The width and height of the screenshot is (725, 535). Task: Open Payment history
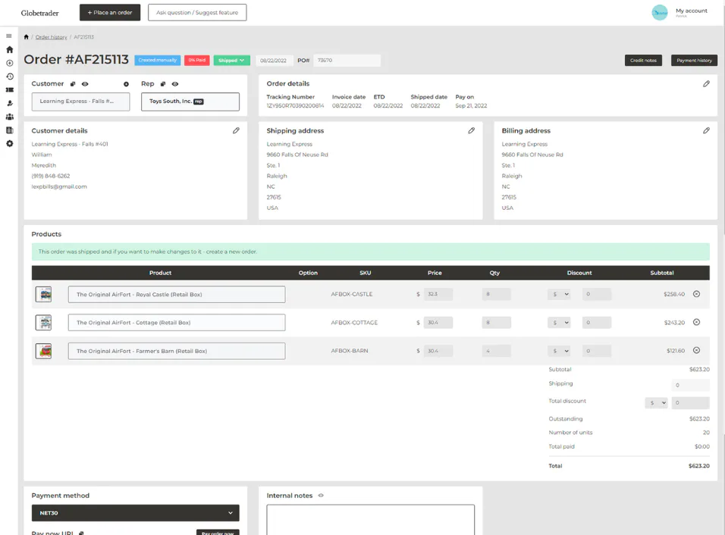694,60
